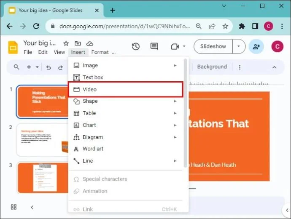Open the meeting camera dropdown arrow
Image resolution: width=291 pixels, height=219 pixels.
pyautogui.click(x=184, y=46)
